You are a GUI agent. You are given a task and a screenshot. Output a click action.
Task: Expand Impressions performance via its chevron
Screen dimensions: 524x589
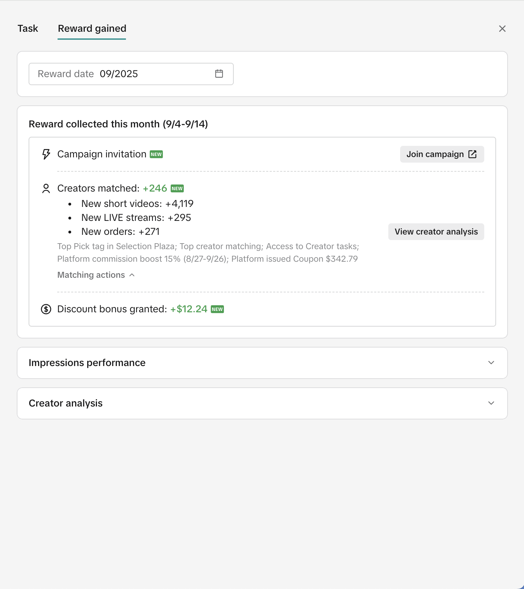[491, 363]
